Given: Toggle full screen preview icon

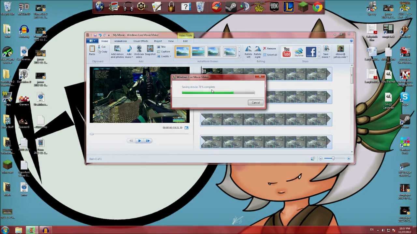Looking at the screenshot, I should [x=186, y=128].
